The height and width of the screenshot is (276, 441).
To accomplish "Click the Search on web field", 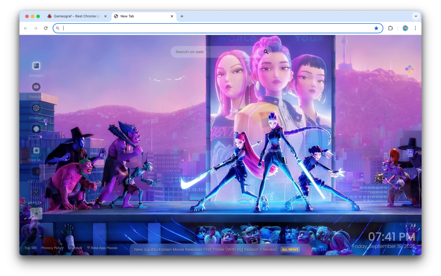I will pyautogui.click(x=220, y=52).
